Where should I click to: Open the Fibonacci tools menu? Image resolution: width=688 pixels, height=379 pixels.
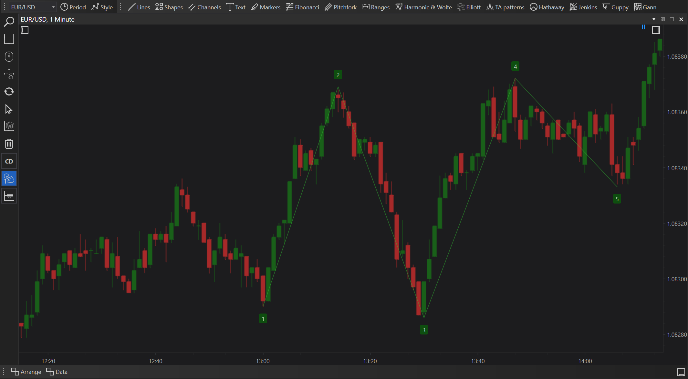(302, 7)
